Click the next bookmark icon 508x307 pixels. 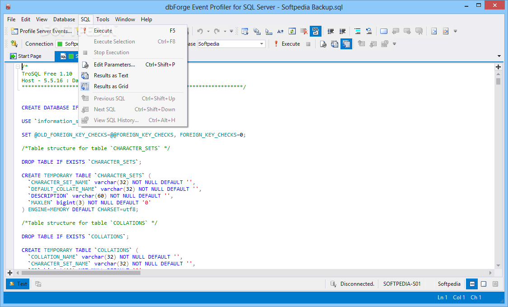(407, 31)
